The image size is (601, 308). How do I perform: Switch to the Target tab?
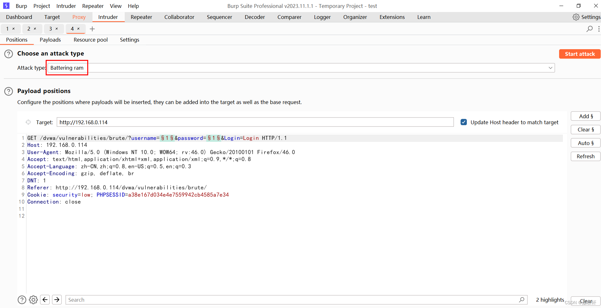(52, 17)
